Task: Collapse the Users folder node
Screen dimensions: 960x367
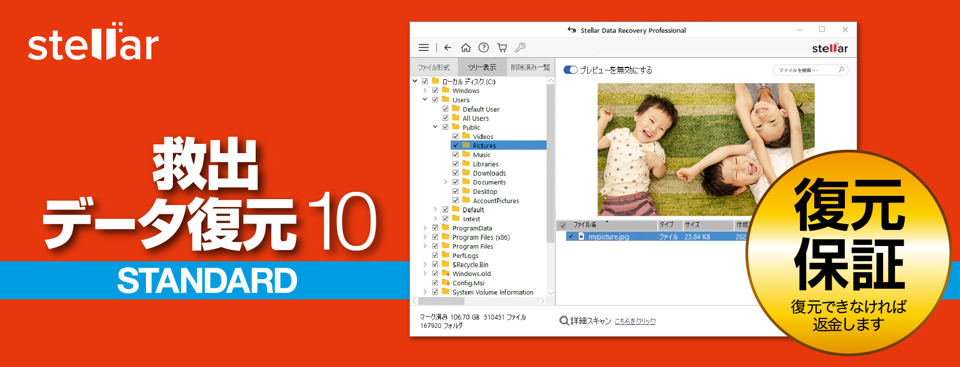Action: (425, 99)
